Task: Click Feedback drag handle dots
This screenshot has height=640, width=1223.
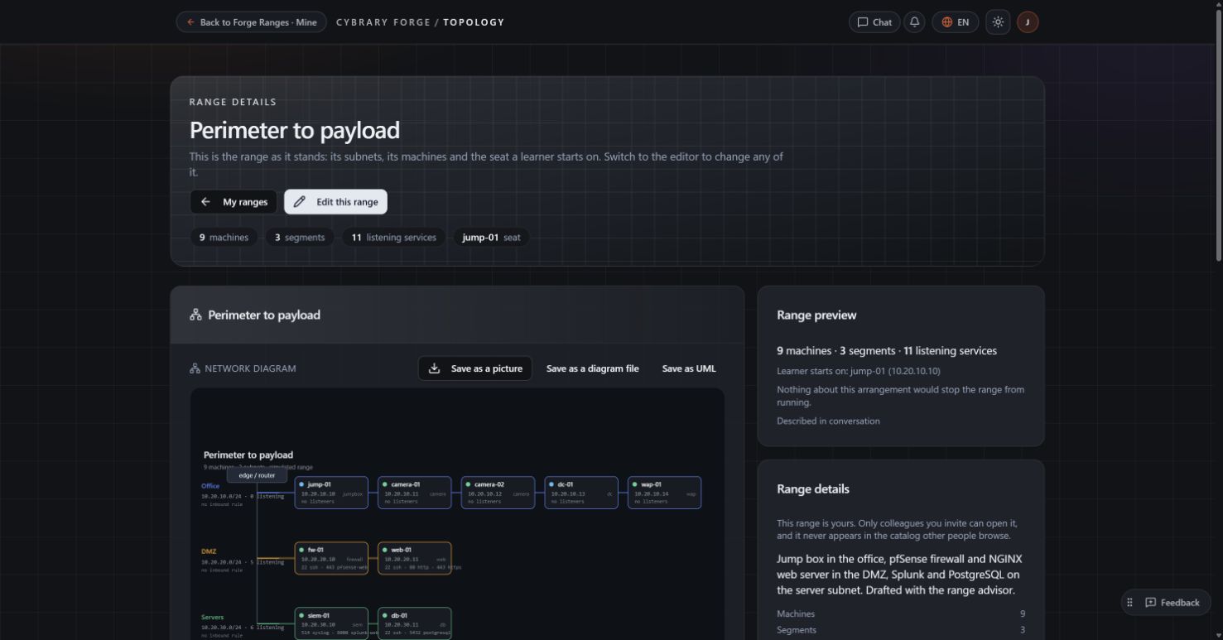Action: [x=1130, y=602]
